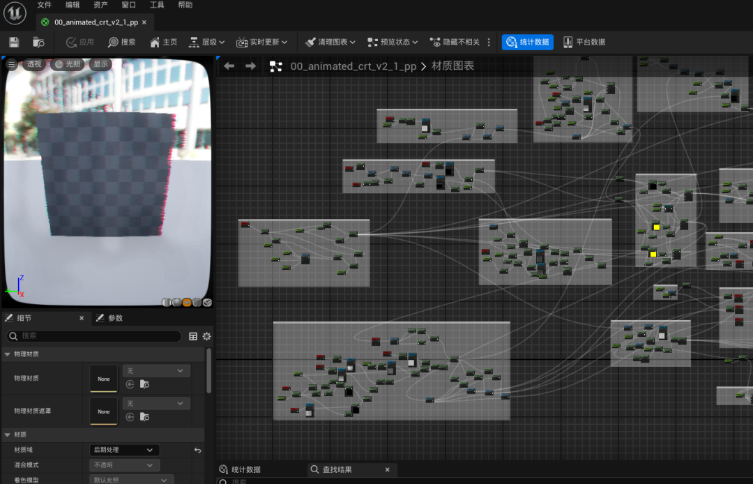Viewport: 753px width, 484px height.
Task: Collapse the 物理材质 section
Action: click(7, 354)
